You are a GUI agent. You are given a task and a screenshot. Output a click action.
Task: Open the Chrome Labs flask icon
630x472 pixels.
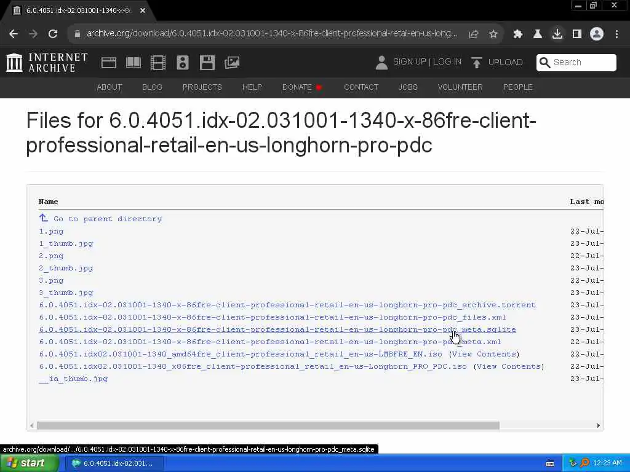pyautogui.click(x=538, y=34)
